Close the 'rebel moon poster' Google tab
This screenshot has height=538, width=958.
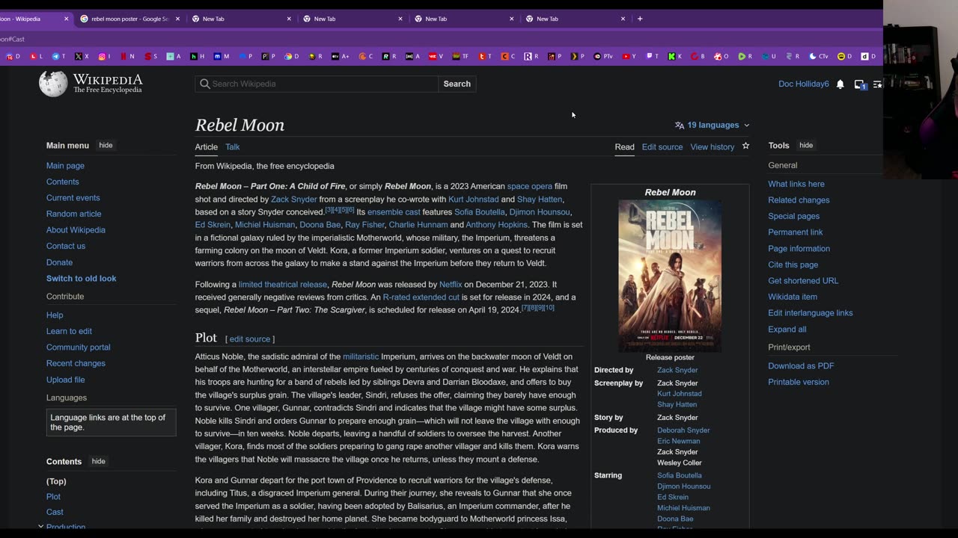tap(177, 19)
